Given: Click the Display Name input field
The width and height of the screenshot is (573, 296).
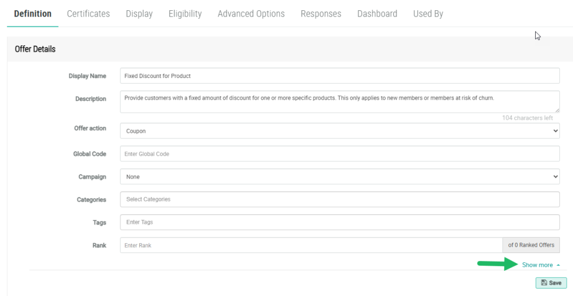Looking at the screenshot, I should click(x=339, y=76).
